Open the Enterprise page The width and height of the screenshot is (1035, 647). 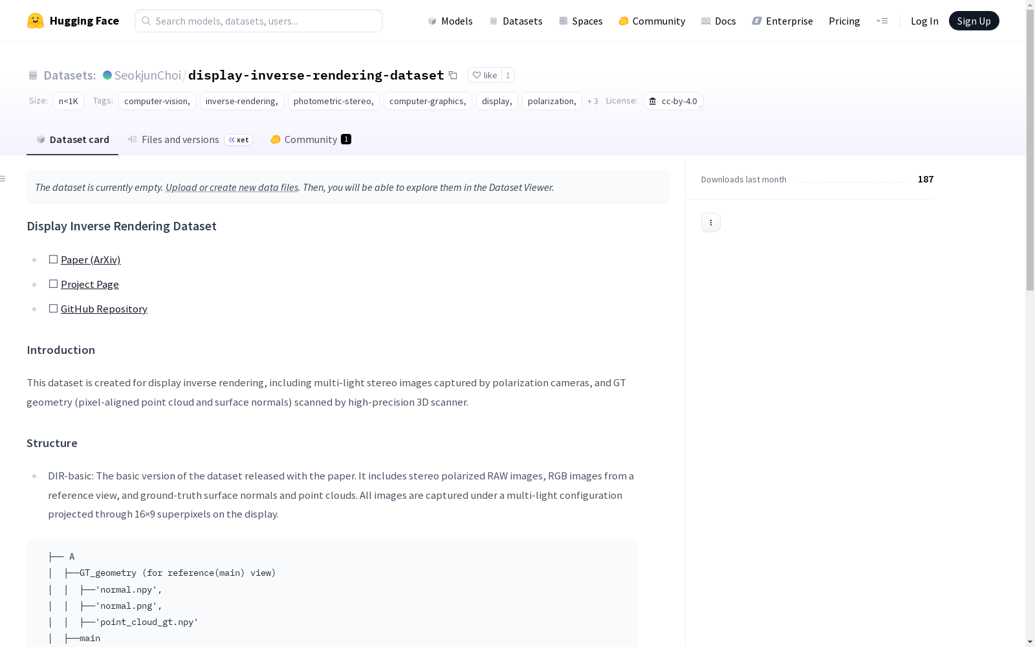(x=783, y=21)
